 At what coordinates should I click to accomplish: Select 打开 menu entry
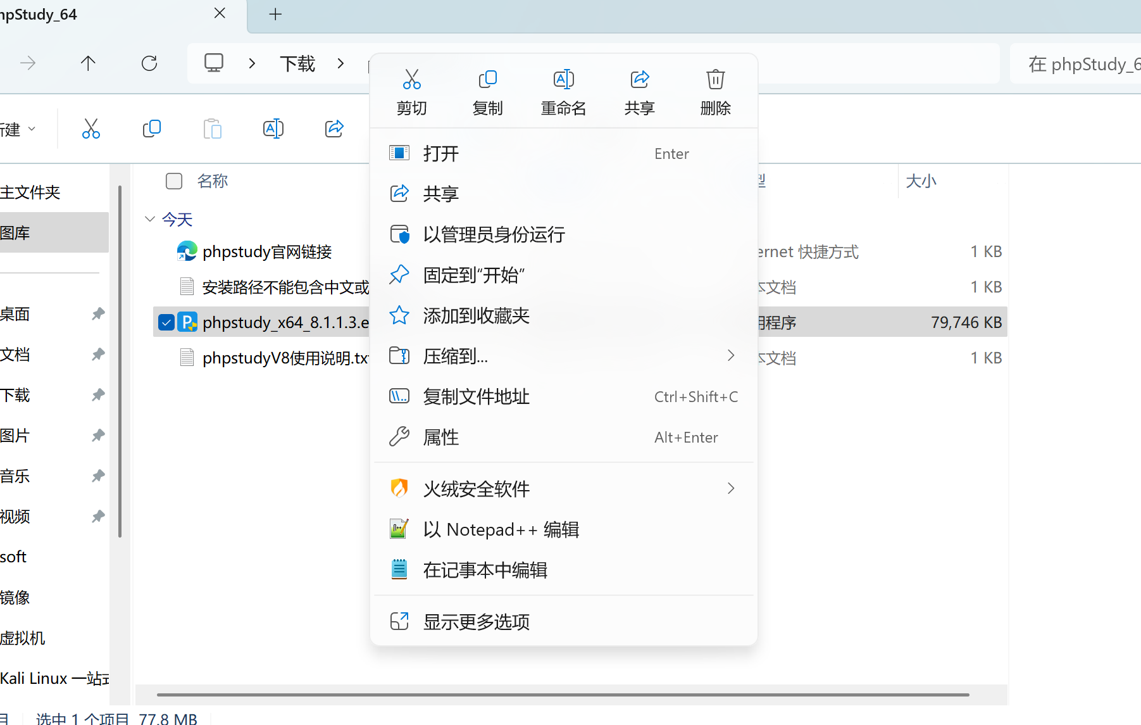coord(564,153)
